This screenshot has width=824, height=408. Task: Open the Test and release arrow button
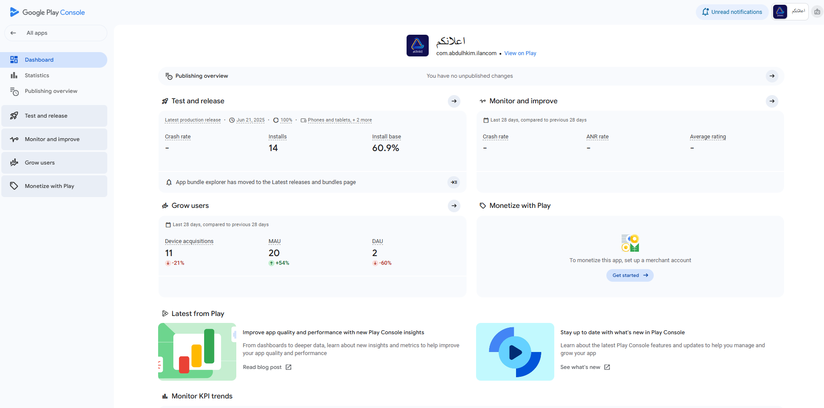pos(454,101)
